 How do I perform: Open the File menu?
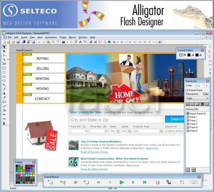point(10,38)
